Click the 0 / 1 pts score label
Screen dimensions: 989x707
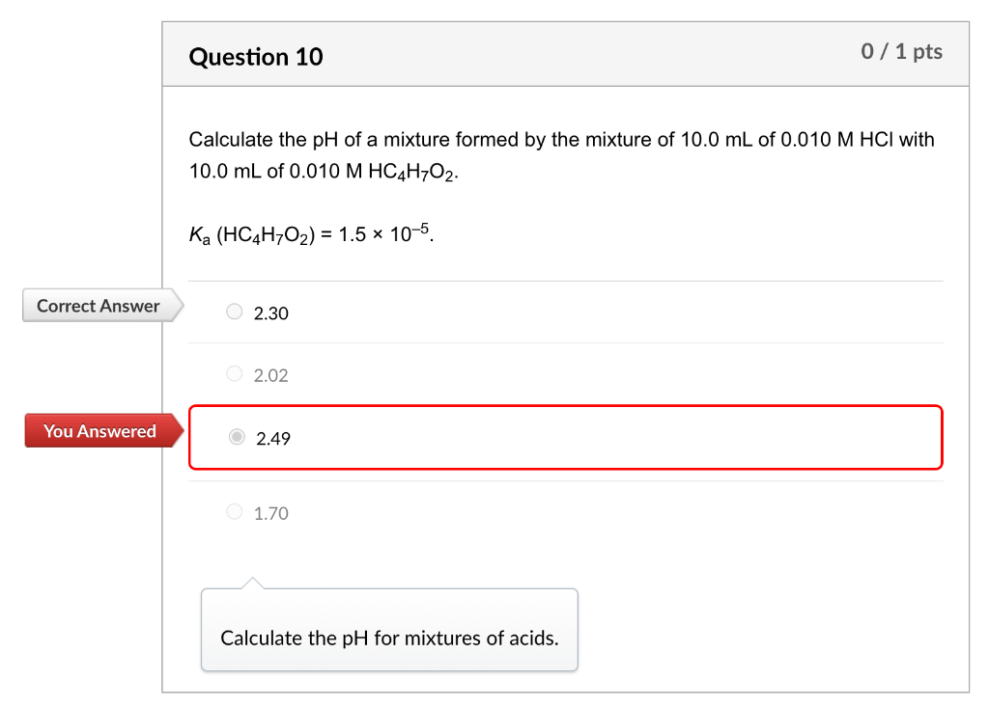pyautogui.click(x=902, y=52)
